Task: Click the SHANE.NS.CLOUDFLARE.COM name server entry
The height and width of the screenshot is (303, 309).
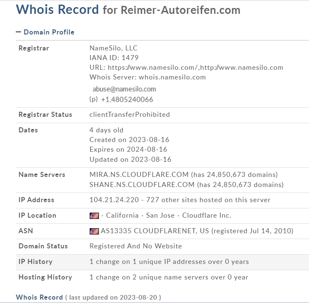Action: (x=186, y=184)
